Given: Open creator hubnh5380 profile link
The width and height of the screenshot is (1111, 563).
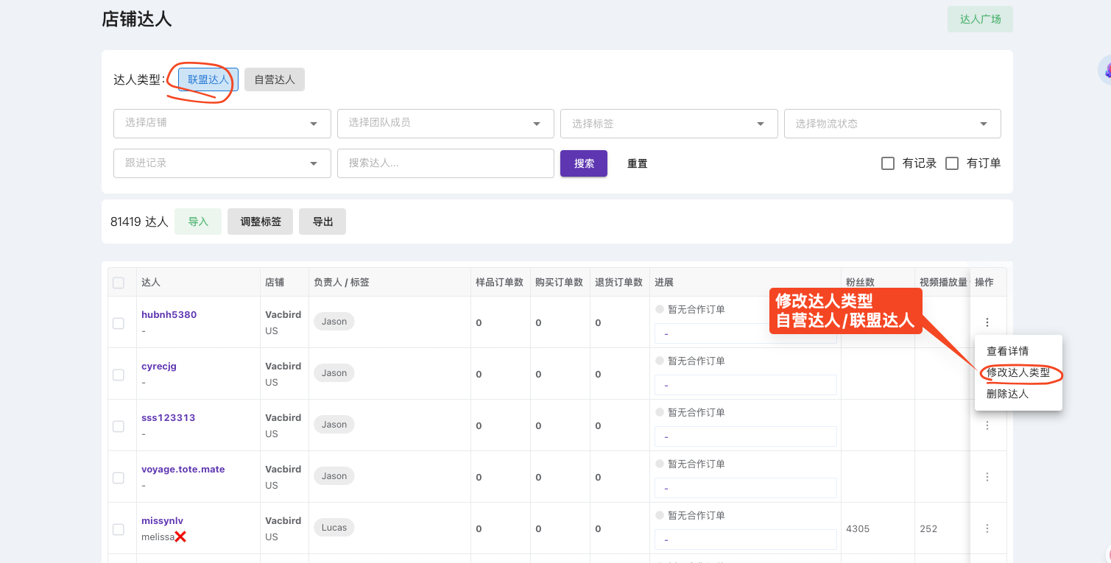Looking at the screenshot, I should coord(169,314).
